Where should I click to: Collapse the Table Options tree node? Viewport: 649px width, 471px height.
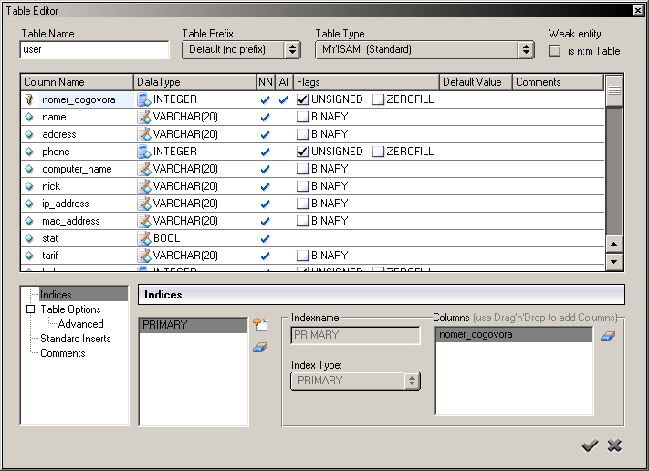click(x=30, y=309)
